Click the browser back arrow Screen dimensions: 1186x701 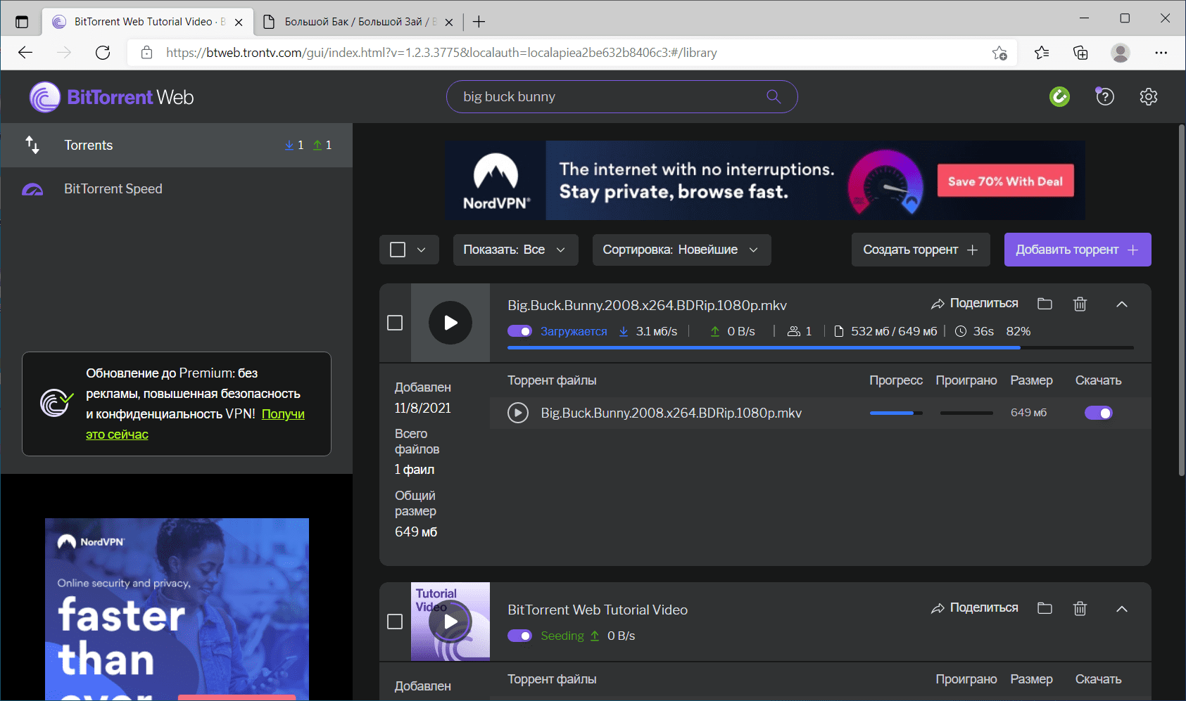pos(25,53)
